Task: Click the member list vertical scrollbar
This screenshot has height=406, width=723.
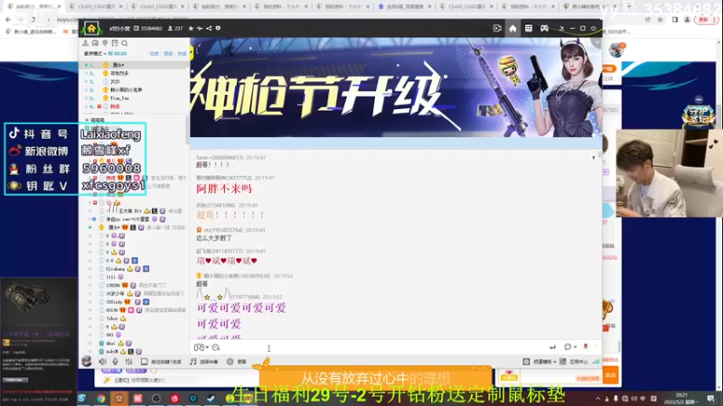Action: point(187,131)
